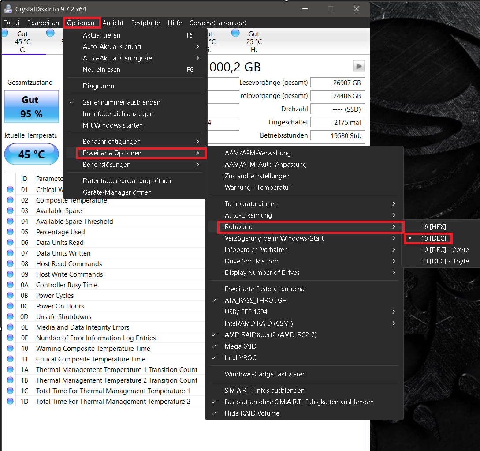Expand Auto-Aktualisierungsziel submenu
The width and height of the screenshot is (480, 451).
tap(135, 58)
